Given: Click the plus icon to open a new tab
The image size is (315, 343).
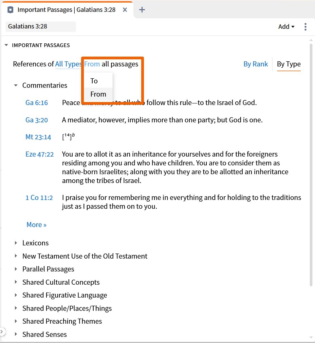Looking at the screenshot, I should tap(142, 9).
